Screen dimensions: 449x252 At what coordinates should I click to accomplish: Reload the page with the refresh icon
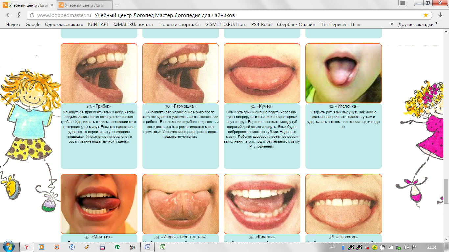click(32, 15)
